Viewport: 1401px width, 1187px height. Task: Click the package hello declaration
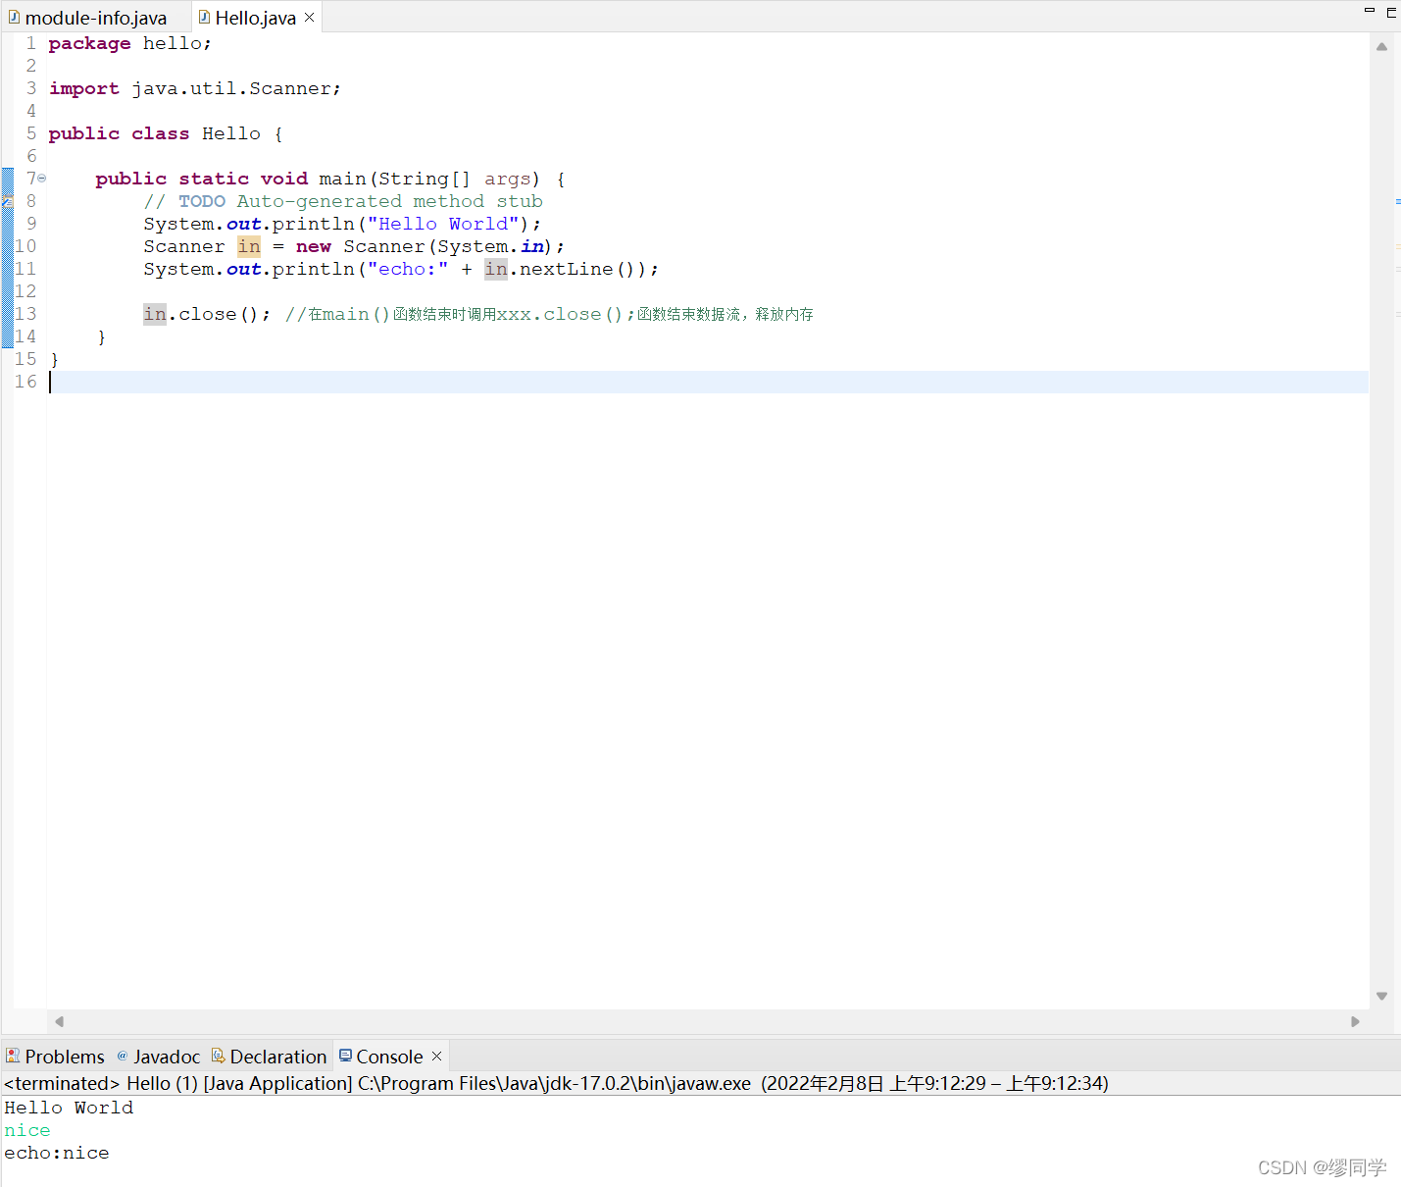pyautogui.click(x=129, y=43)
